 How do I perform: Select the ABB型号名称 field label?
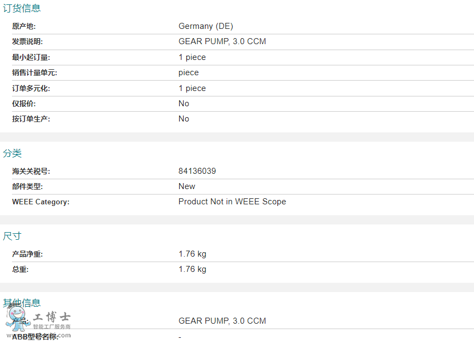[x=35, y=337]
